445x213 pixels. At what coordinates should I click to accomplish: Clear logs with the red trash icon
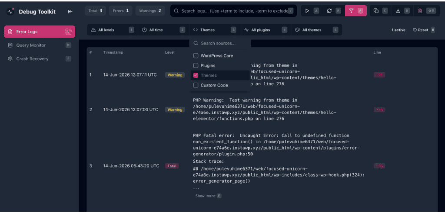pyautogui.click(x=420, y=11)
